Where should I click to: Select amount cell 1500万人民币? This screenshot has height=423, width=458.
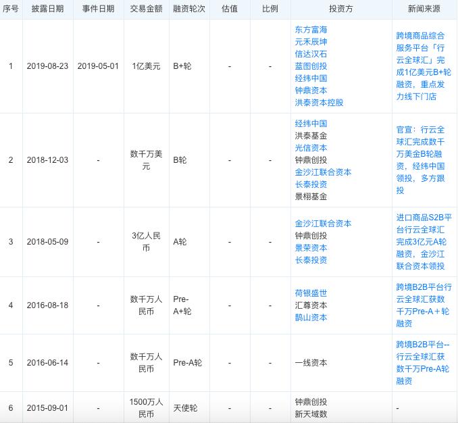pyautogui.click(x=146, y=408)
